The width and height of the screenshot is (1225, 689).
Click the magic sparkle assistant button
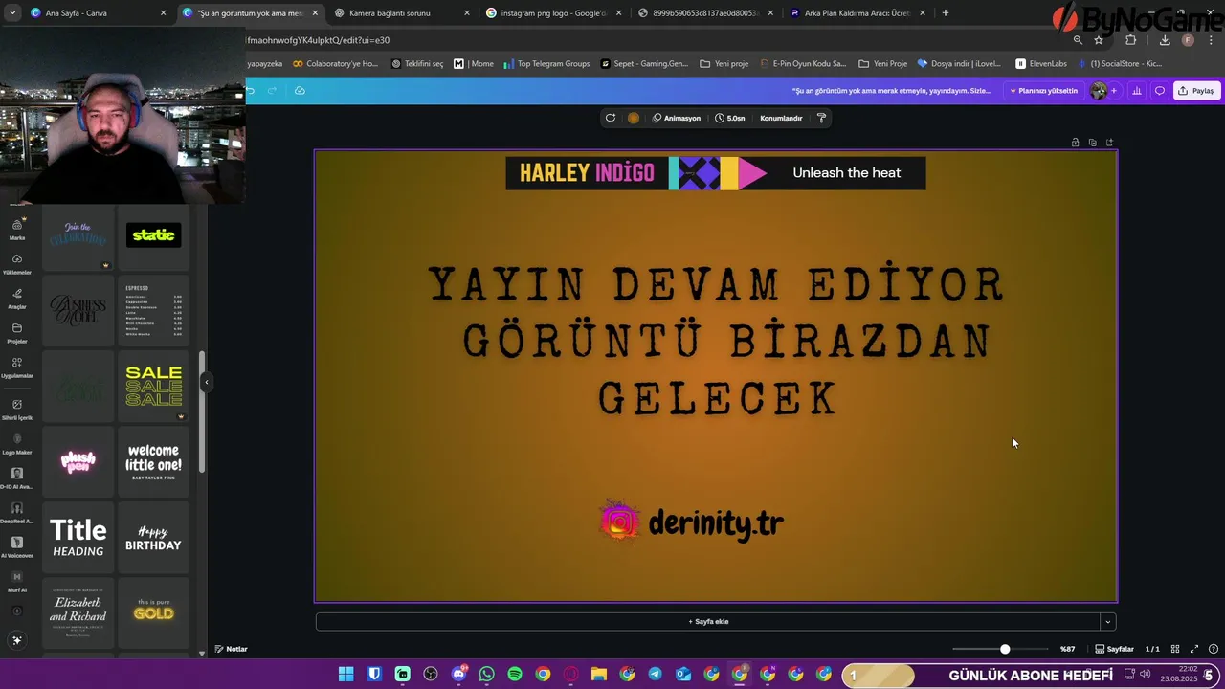[x=17, y=640]
